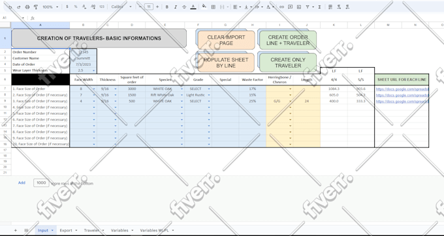Click Add rows link at bottom
The width and height of the screenshot is (444, 236).
click(22, 183)
